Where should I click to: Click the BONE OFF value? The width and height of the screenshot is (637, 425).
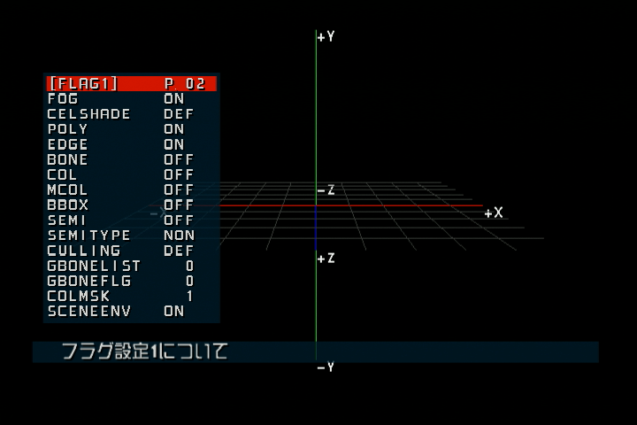pyautogui.click(x=179, y=159)
